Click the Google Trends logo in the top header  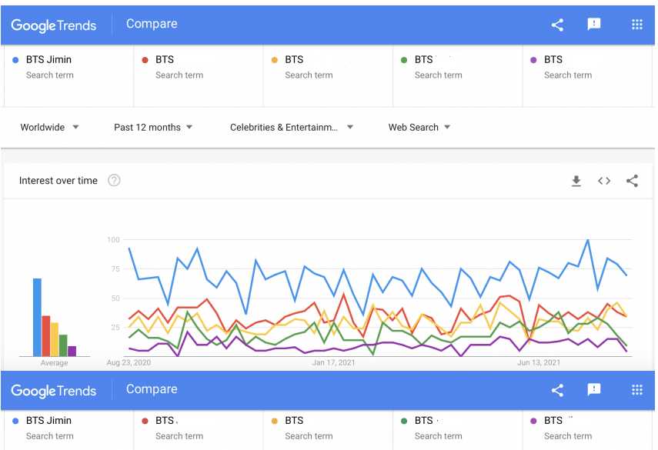pos(54,25)
